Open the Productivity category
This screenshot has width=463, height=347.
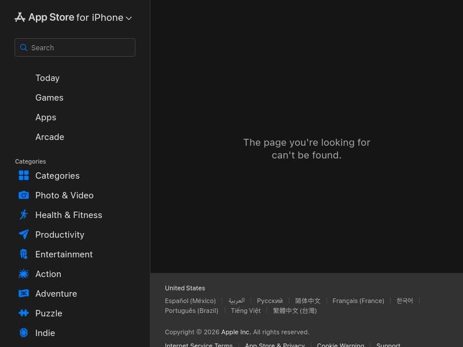point(60,235)
